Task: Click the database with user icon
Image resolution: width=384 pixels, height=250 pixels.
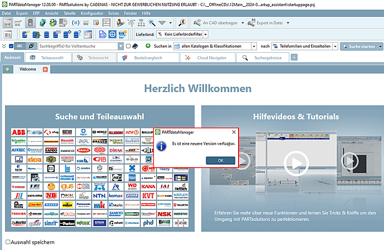Action: click(36, 34)
